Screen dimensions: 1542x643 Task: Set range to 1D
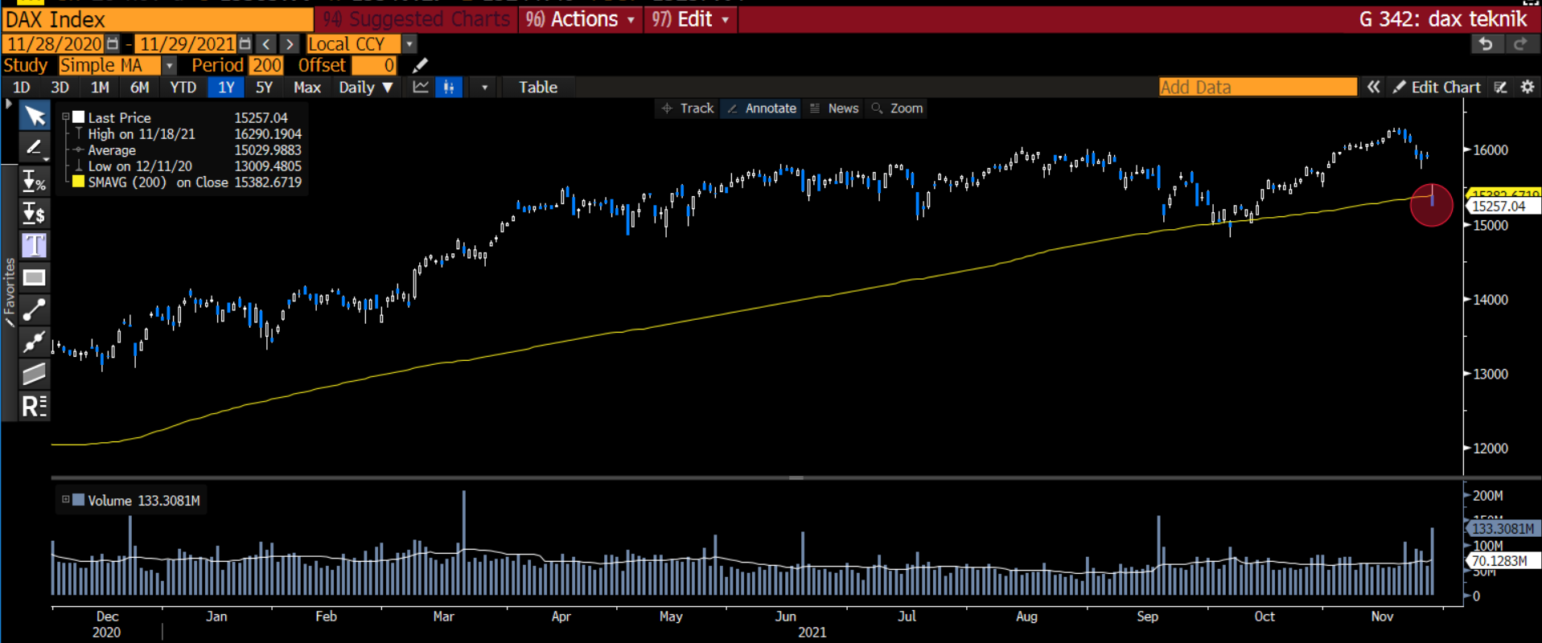point(22,87)
